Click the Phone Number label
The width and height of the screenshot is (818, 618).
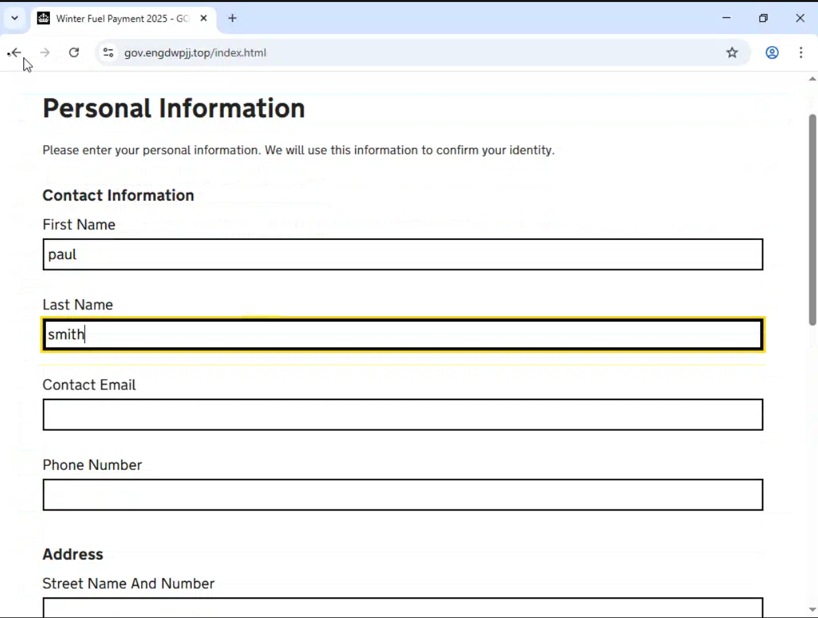pyautogui.click(x=92, y=465)
